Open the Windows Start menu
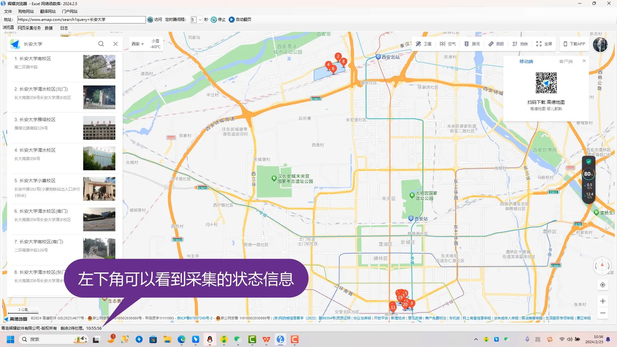 click(x=10, y=339)
